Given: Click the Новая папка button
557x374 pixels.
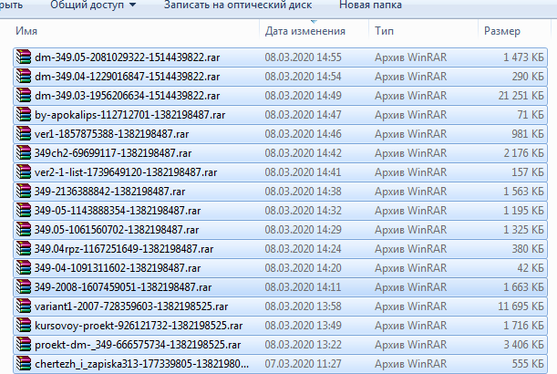Looking at the screenshot, I should tap(370, 5).
